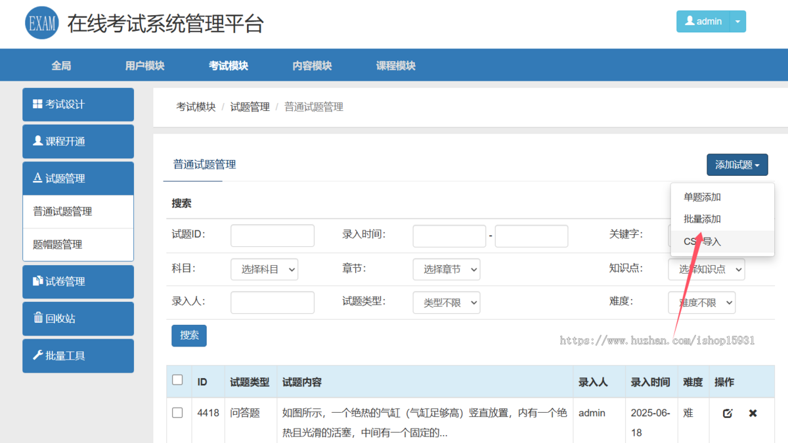
Task: Click the admin account button
Action: [703, 22]
